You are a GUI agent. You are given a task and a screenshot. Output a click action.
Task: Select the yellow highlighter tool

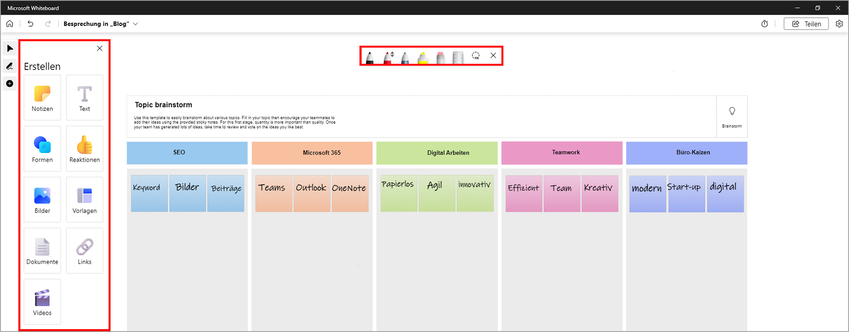pyautogui.click(x=423, y=57)
